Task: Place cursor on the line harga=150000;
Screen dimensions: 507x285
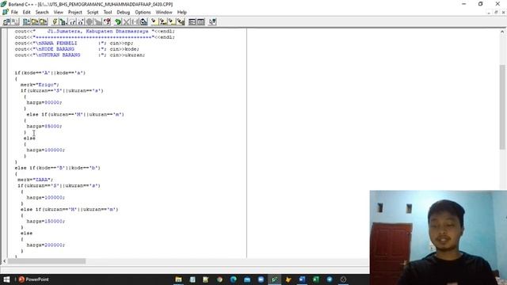Action: (46, 222)
